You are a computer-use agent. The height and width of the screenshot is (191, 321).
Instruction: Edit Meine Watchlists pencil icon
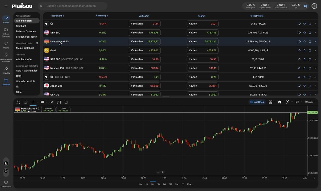click(x=37, y=43)
